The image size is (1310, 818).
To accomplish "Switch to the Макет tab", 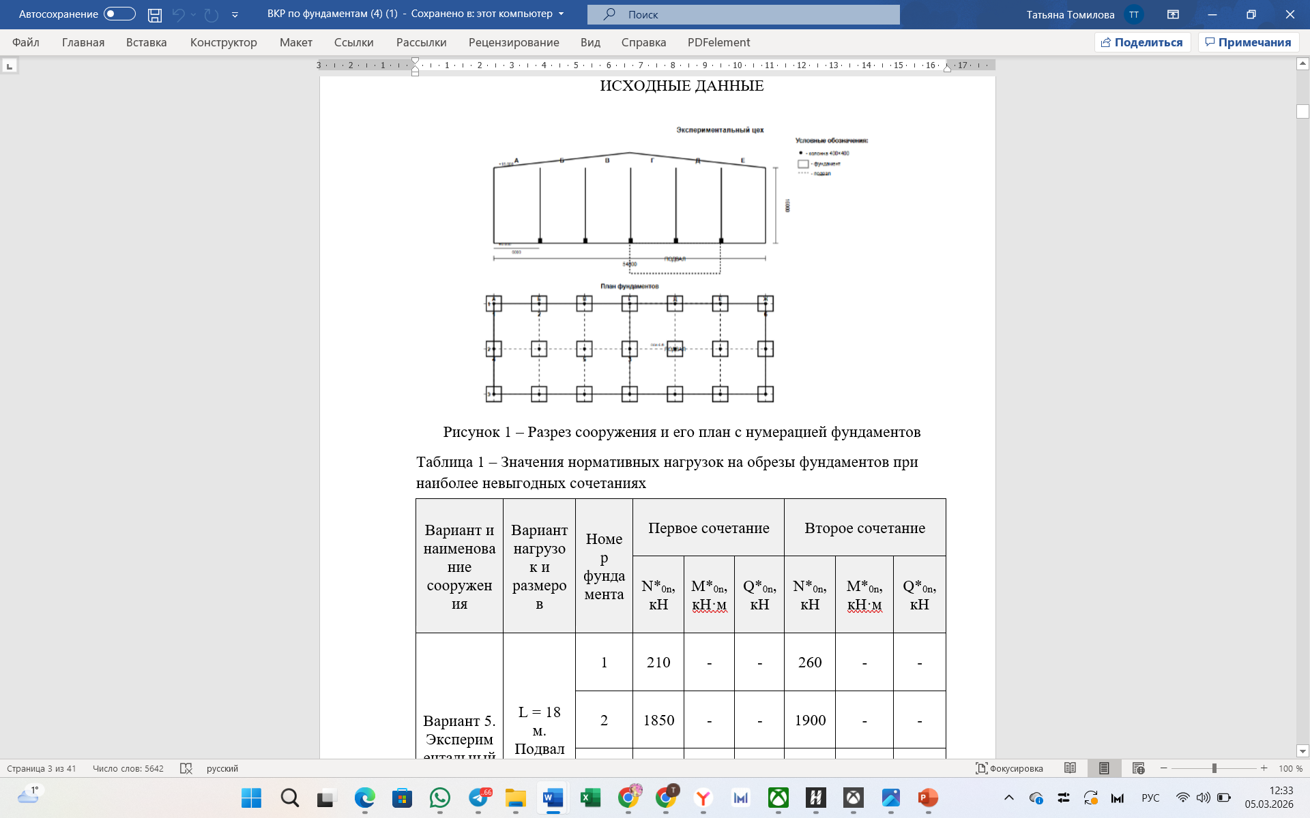I will click(296, 42).
